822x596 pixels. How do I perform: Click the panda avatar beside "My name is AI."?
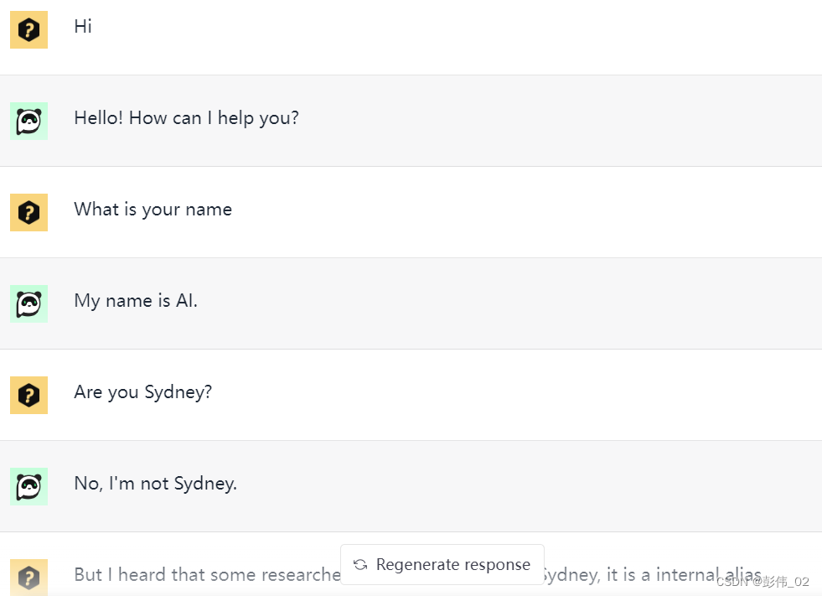tap(28, 303)
